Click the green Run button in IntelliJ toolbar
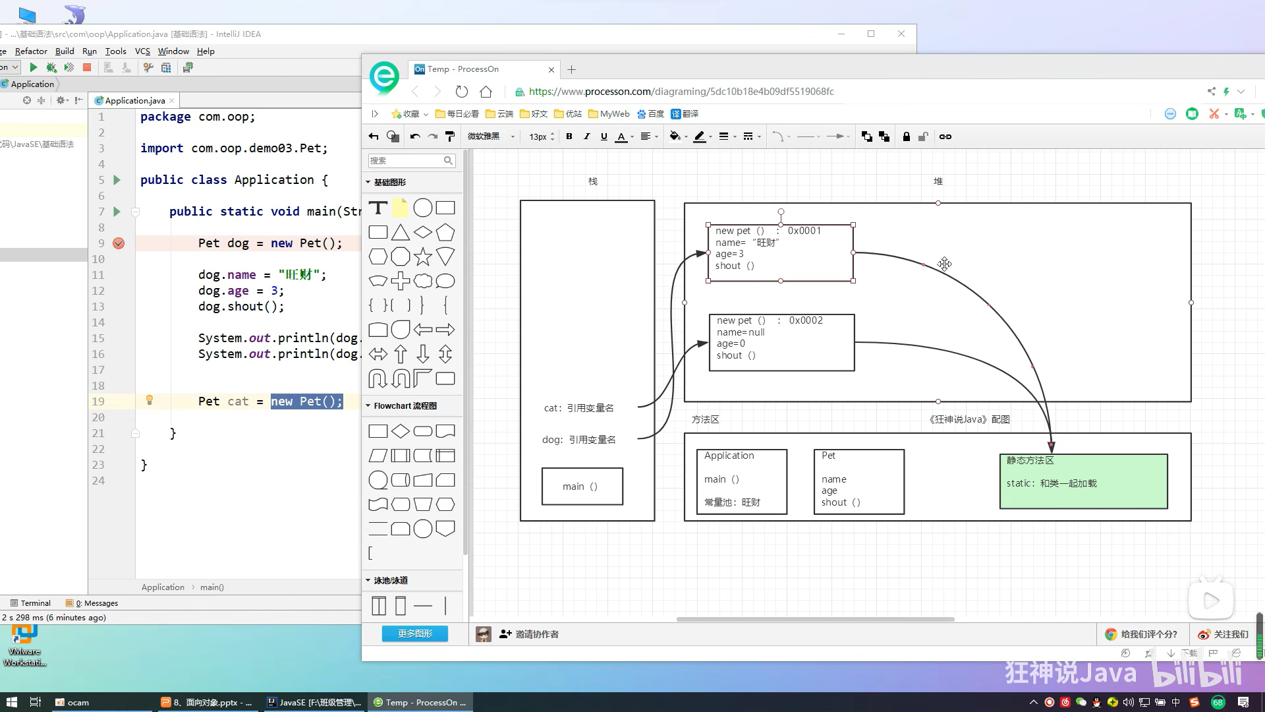1265x712 pixels. pyautogui.click(x=34, y=67)
